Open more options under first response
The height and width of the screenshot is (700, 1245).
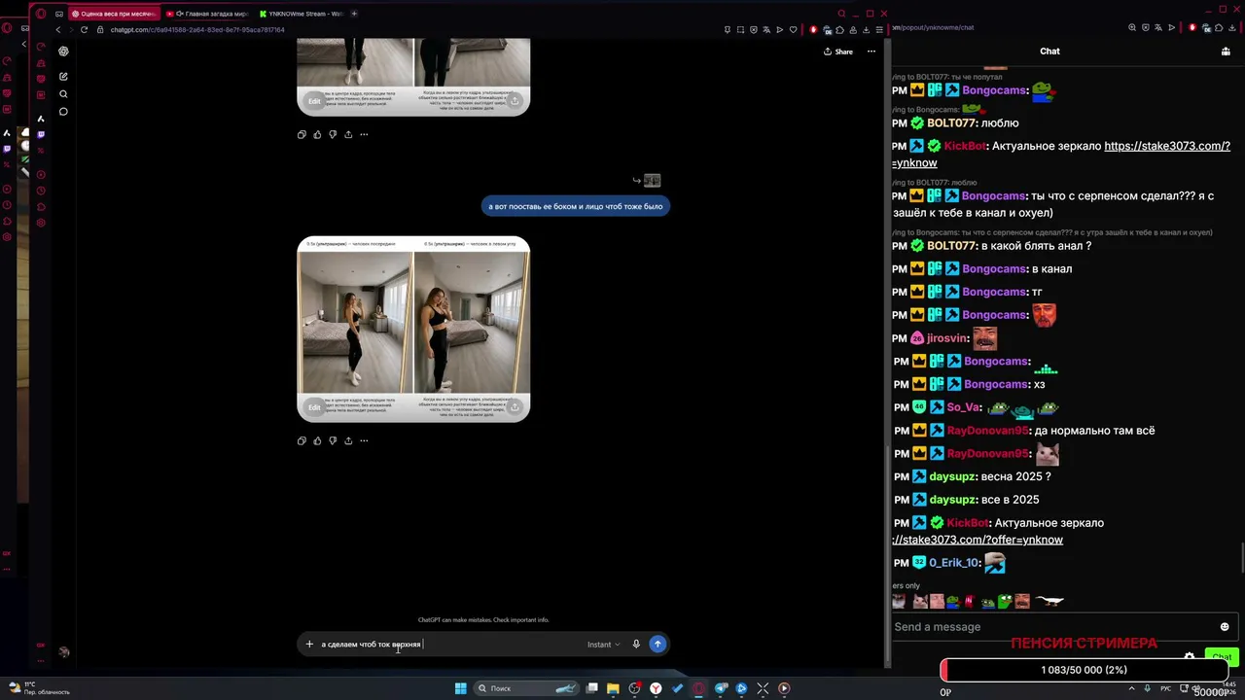pyautogui.click(x=364, y=134)
